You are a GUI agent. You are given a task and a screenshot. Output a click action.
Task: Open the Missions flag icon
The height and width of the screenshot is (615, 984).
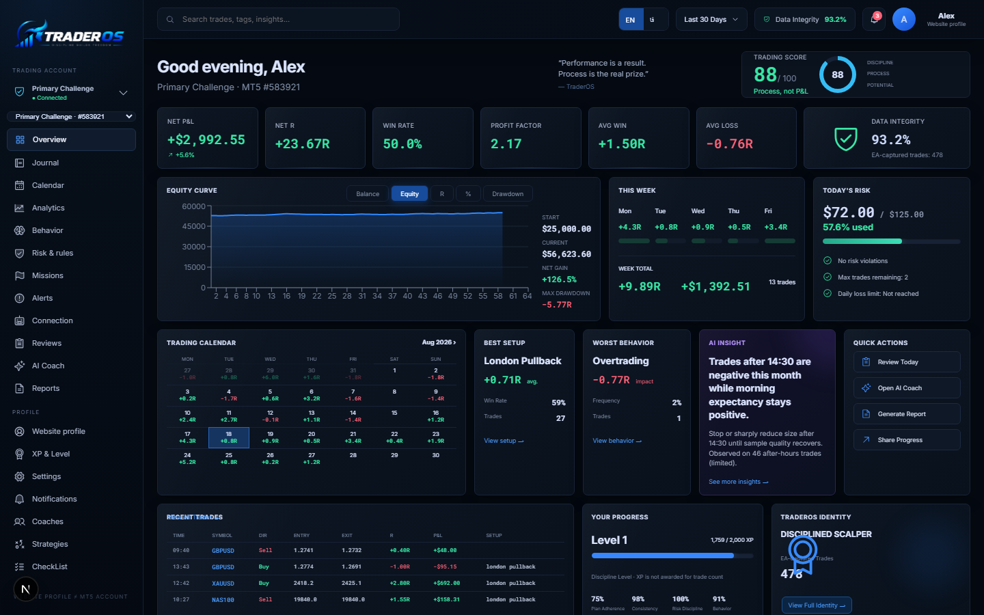[19, 275]
